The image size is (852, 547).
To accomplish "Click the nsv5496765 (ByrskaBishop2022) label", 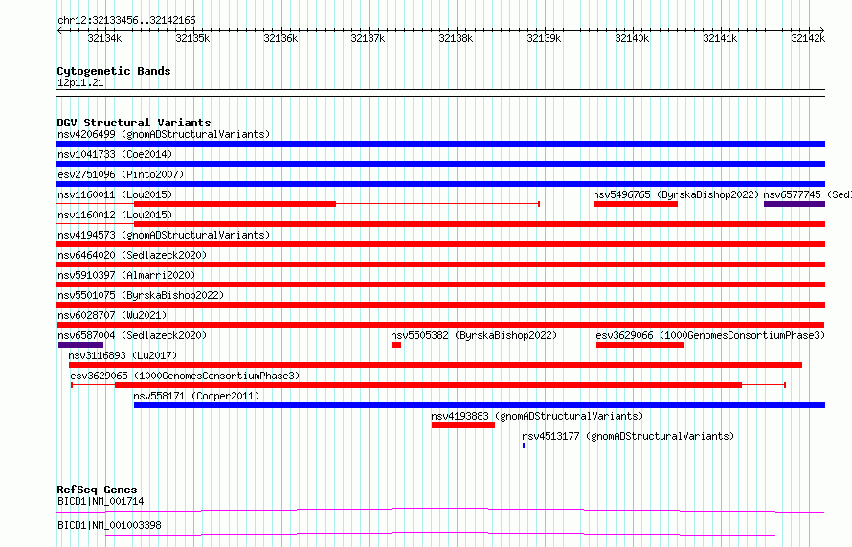I will 676,194.
